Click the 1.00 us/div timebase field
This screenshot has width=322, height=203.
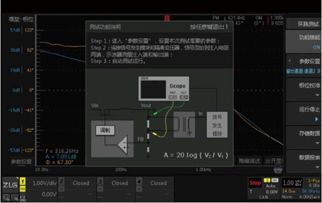(292, 183)
